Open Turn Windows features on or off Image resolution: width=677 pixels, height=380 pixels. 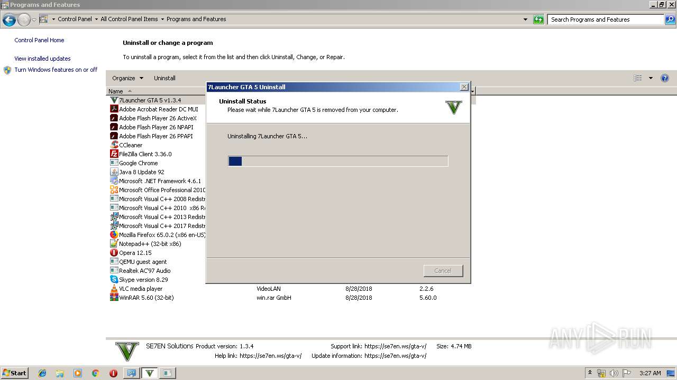(56, 70)
